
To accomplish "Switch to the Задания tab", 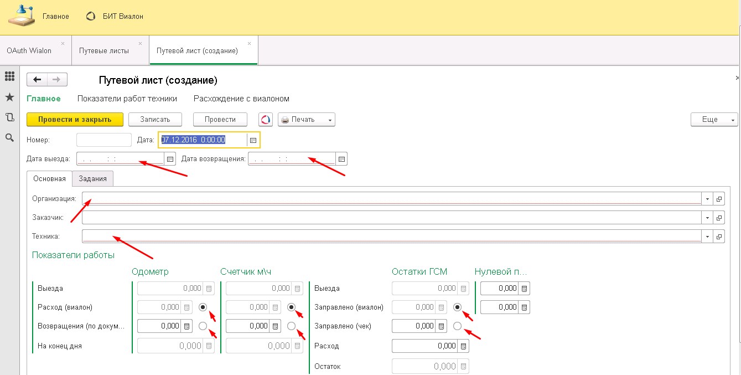I will (x=93, y=178).
